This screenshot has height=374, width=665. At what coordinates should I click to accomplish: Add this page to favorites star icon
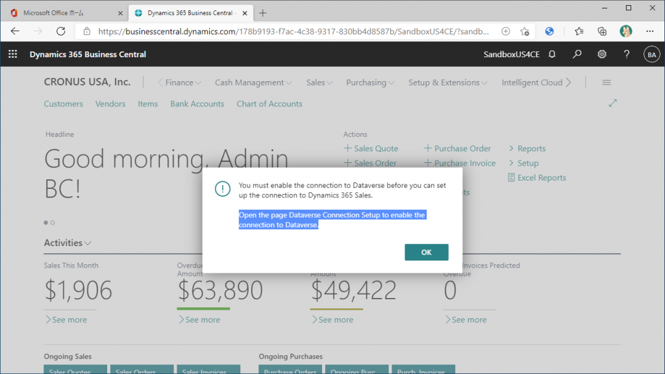tap(525, 31)
